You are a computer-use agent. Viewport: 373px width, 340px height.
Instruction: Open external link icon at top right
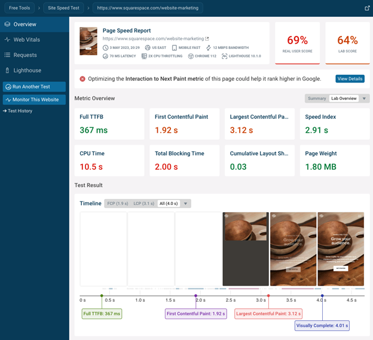point(367,8)
